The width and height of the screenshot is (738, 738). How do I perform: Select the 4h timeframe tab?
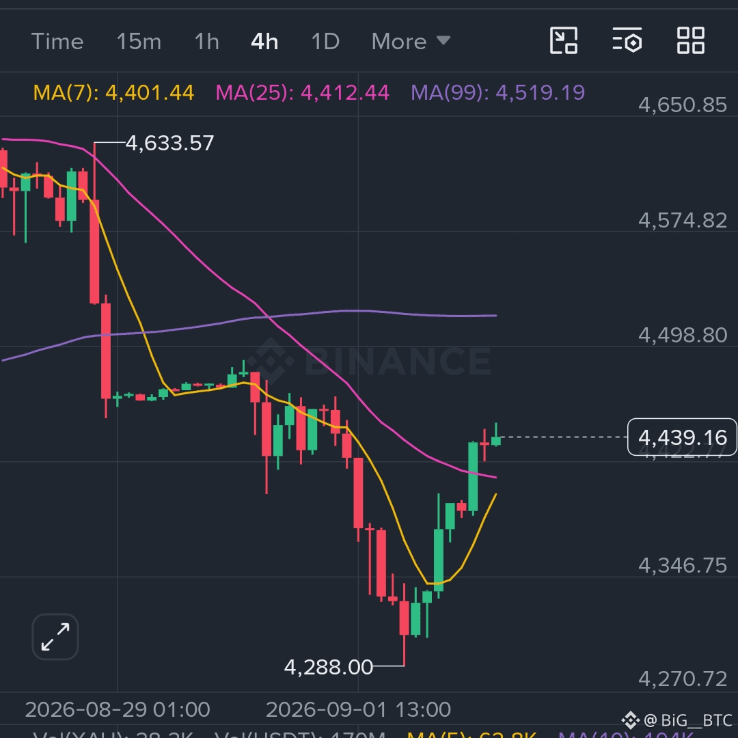(264, 42)
